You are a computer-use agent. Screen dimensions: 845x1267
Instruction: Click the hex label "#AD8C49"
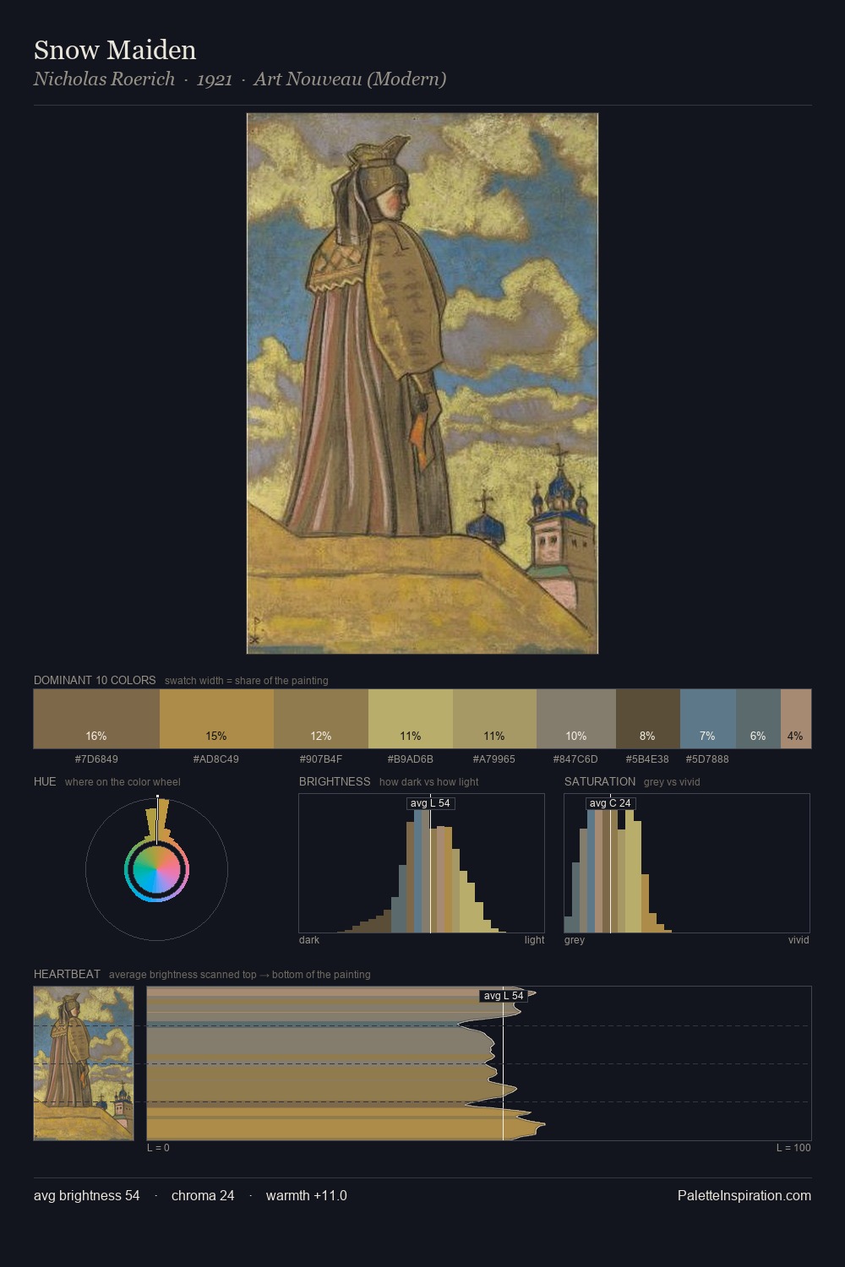(x=216, y=759)
